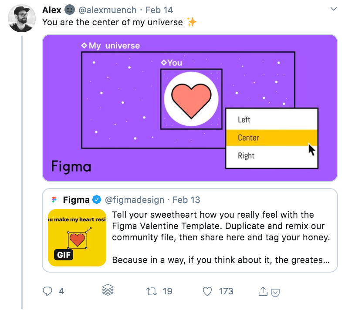
Task: Open the tweet options chevron
Action: click(334, 9)
